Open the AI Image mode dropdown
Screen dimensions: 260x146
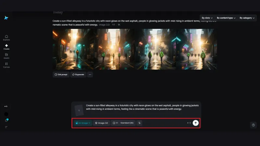(x=83, y=123)
